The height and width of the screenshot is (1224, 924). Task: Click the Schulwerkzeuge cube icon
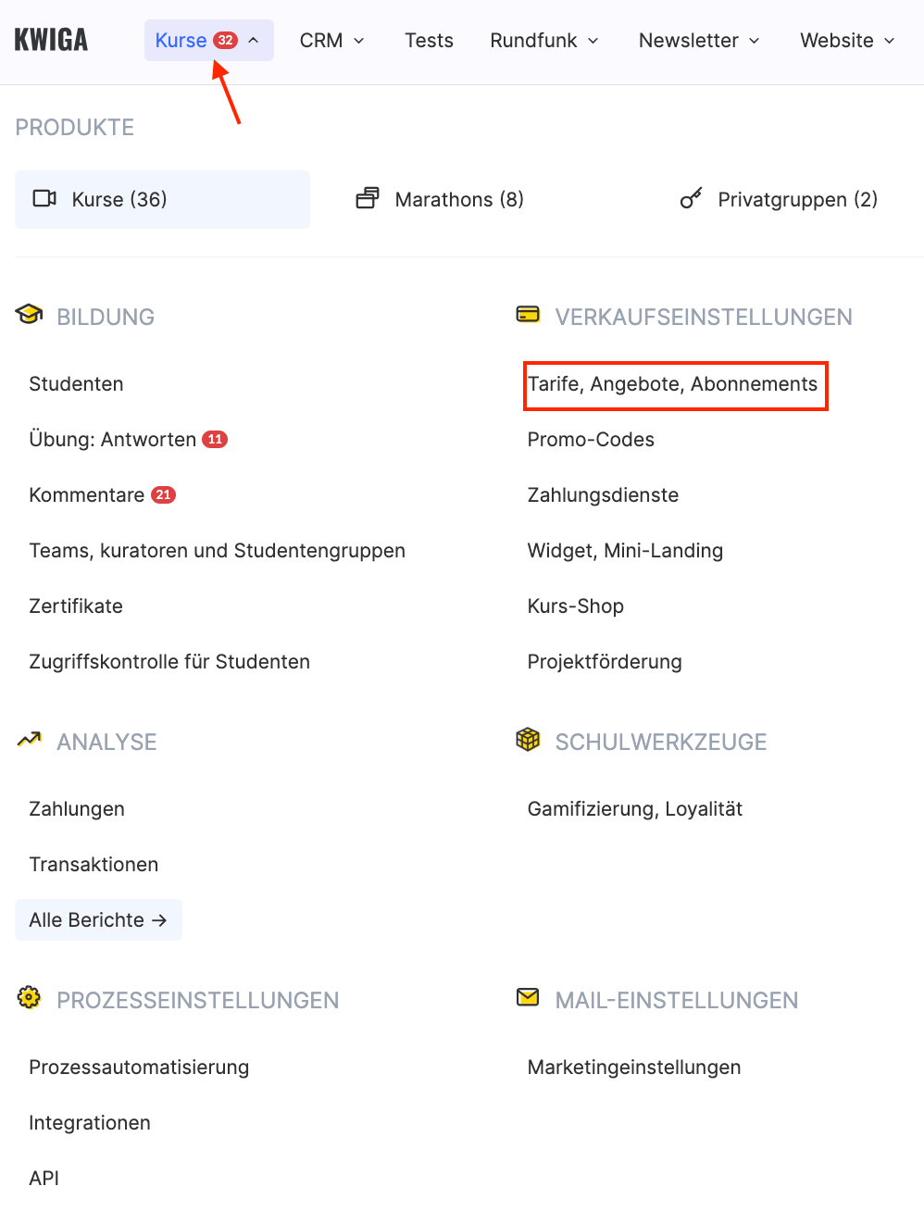(528, 740)
